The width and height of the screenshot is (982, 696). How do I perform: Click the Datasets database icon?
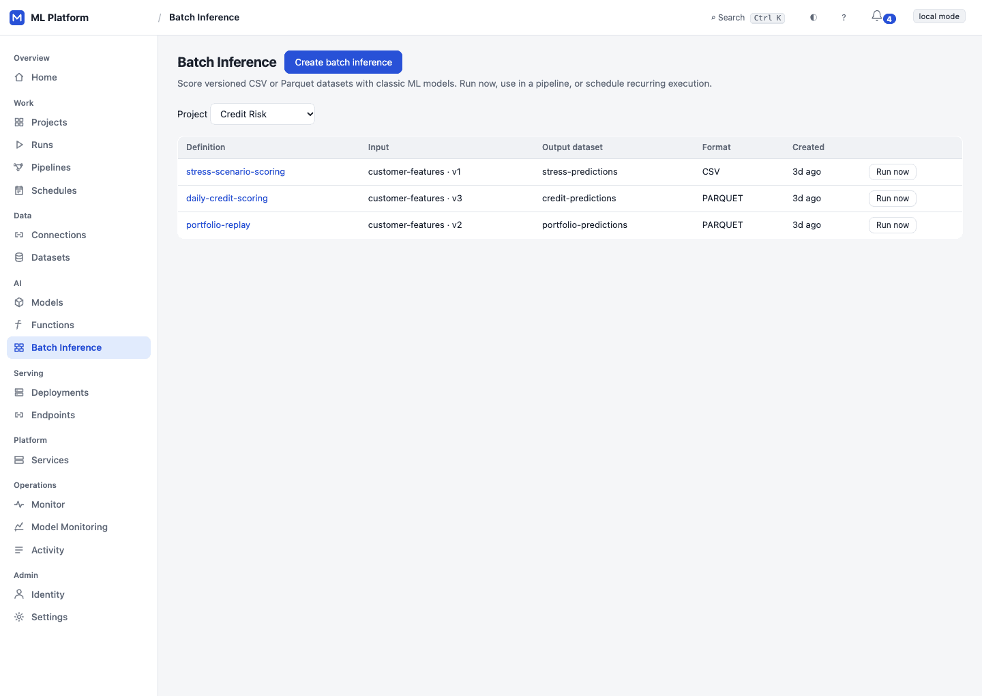19,257
